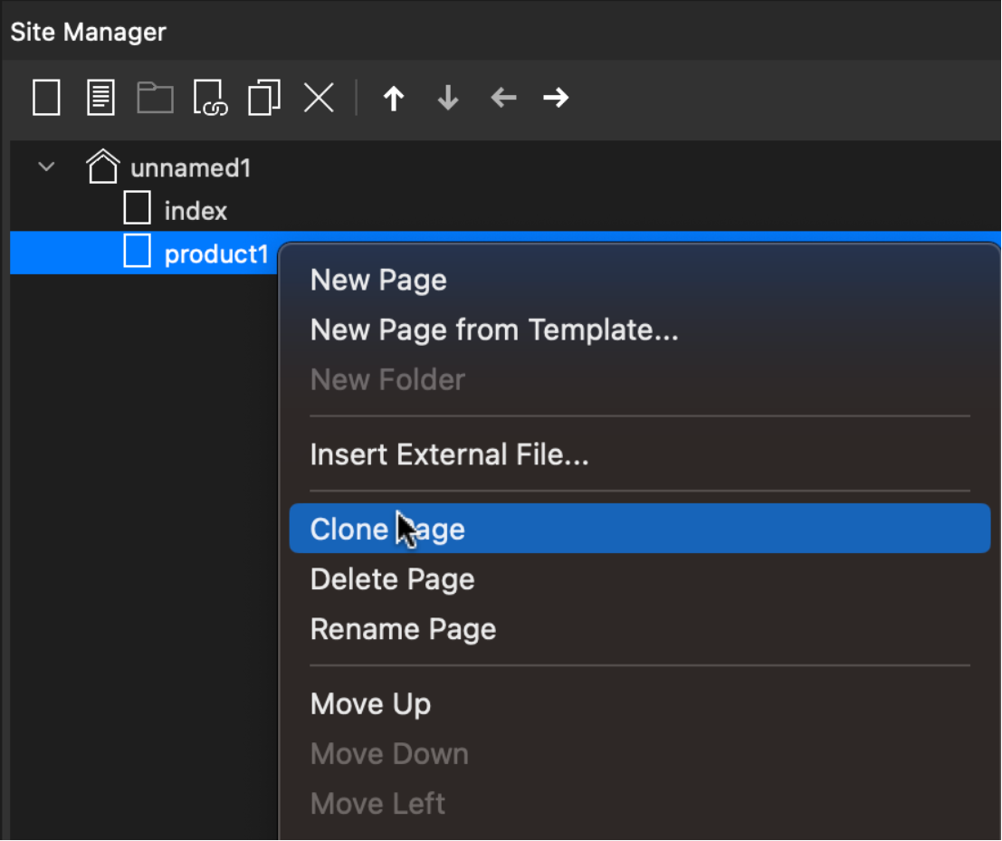
Task: Select the product1 page item
Action: tap(215, 255)
